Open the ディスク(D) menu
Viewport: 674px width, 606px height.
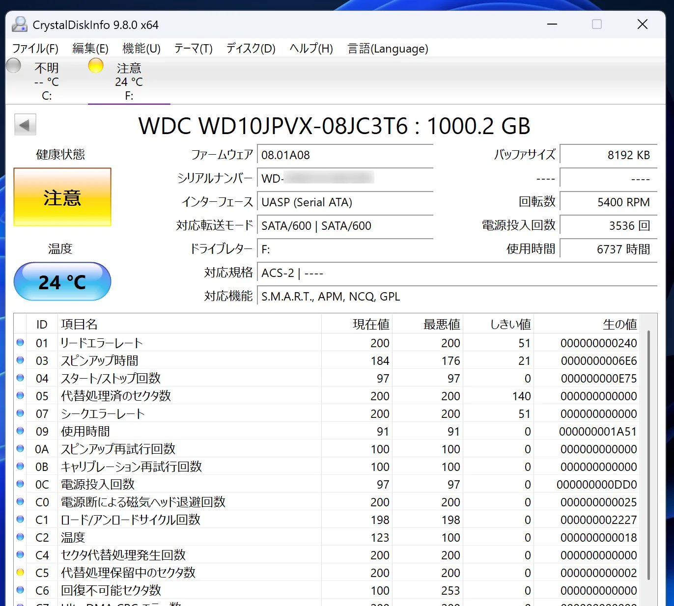[x=251, y=49]
